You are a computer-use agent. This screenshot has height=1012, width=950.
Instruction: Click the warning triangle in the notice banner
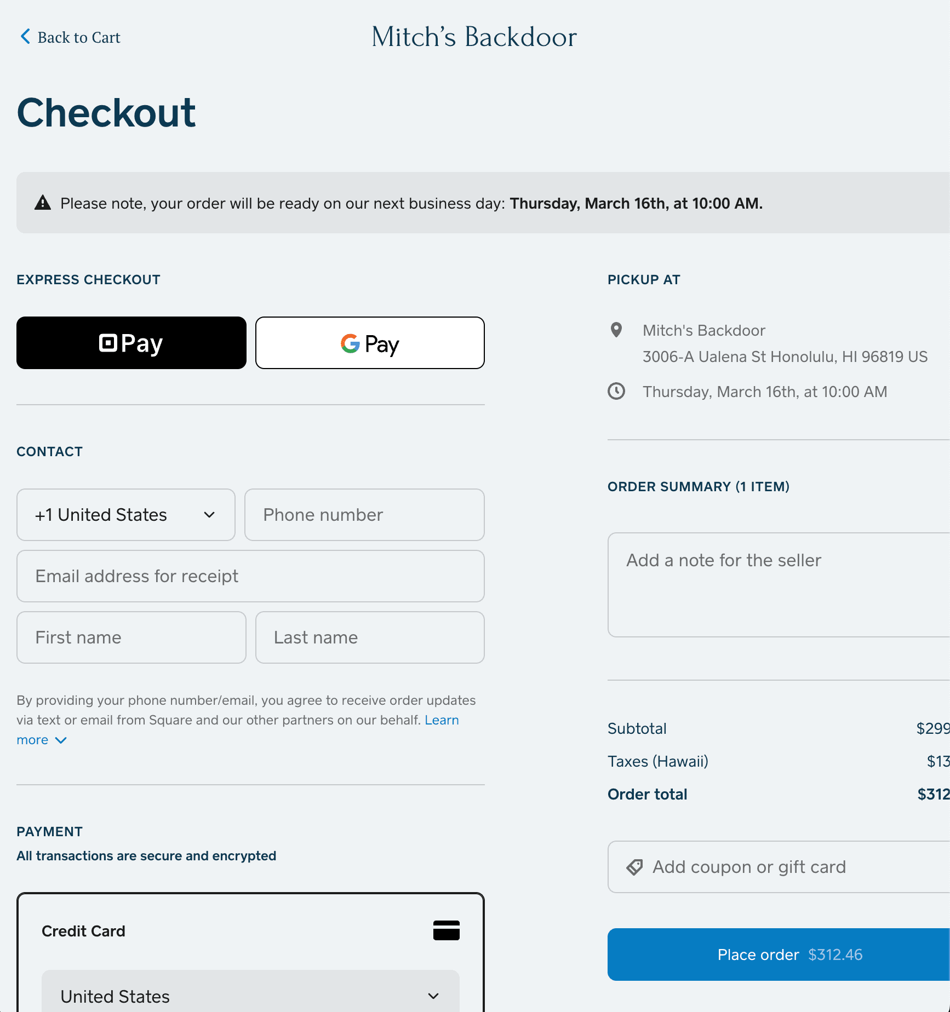coord(43,203)
